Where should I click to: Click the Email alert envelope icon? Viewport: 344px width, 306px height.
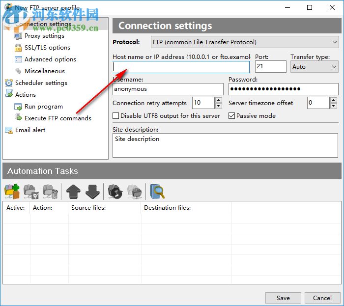(x=9, y=130)
